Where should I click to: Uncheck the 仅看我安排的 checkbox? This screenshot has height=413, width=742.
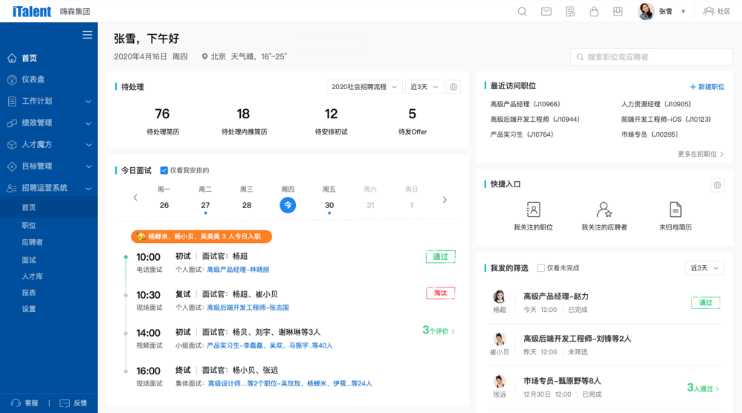click(x=164, y=171)
